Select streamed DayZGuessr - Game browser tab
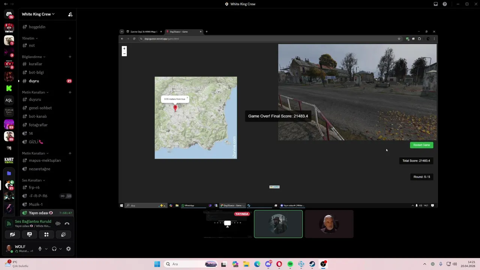The width and height of the screenshot is (480, 270). (184, 32)
